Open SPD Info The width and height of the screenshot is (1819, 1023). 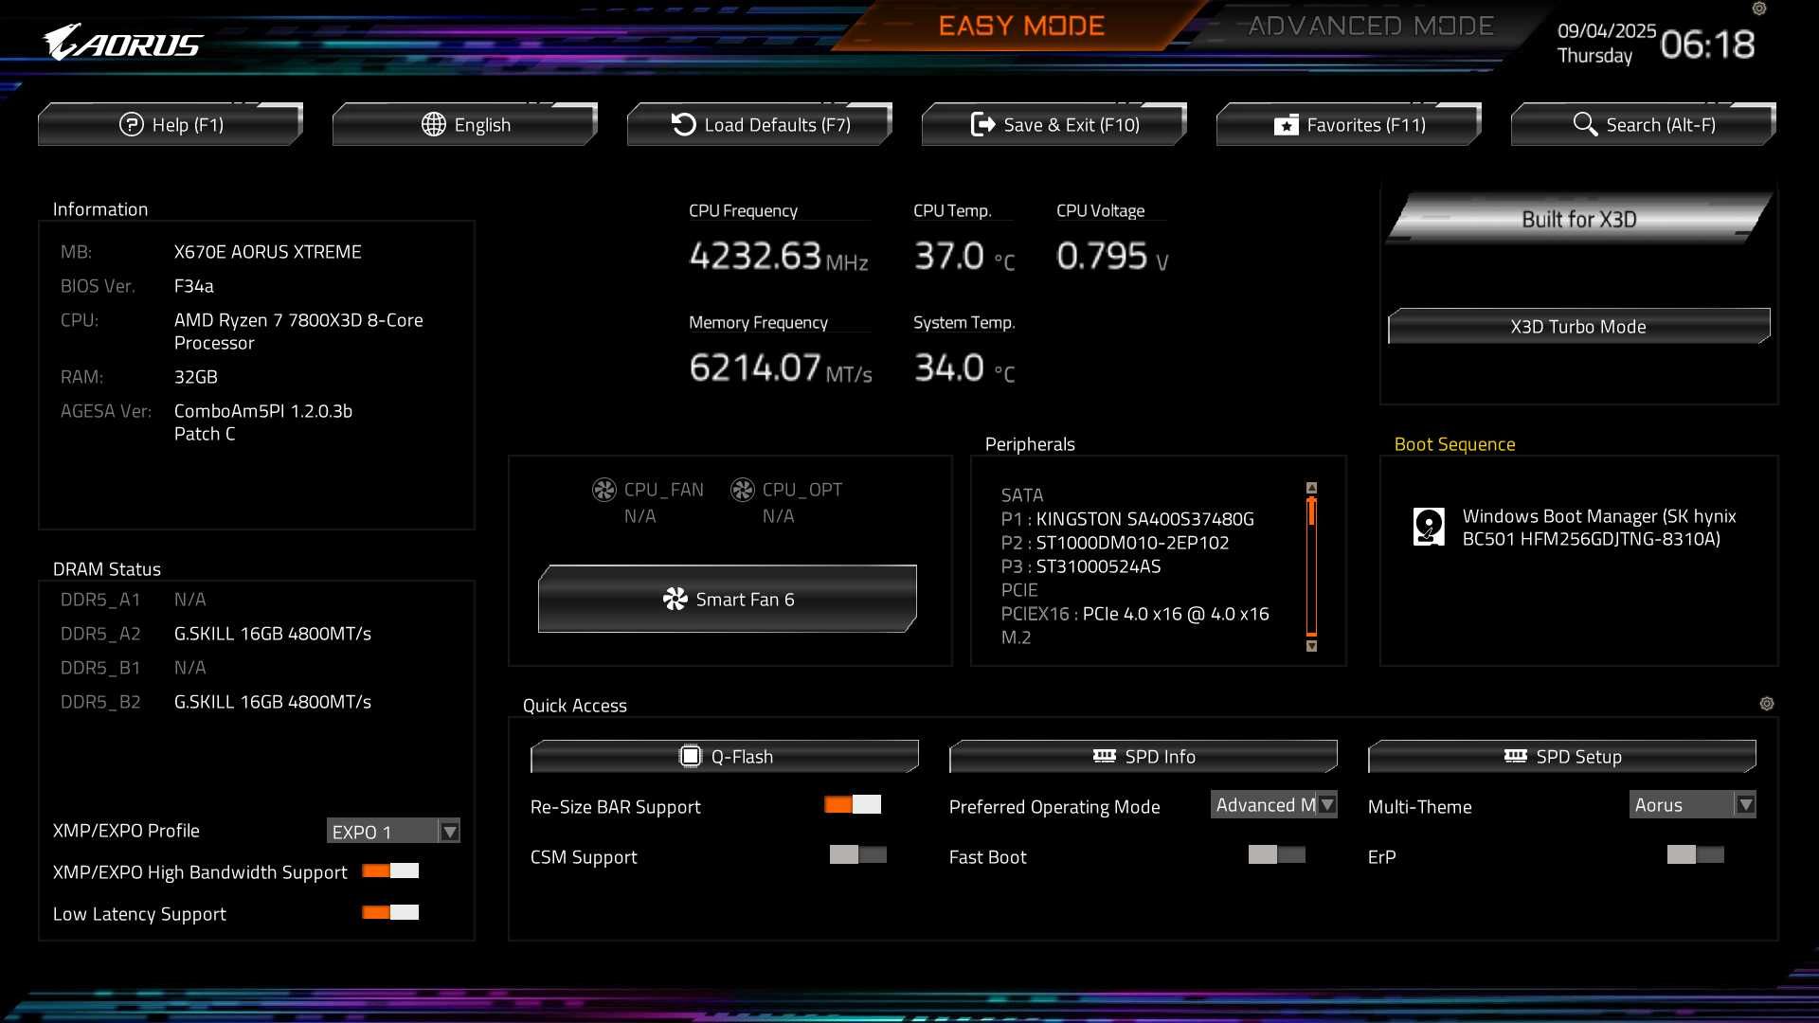[x=1144, y=756]
